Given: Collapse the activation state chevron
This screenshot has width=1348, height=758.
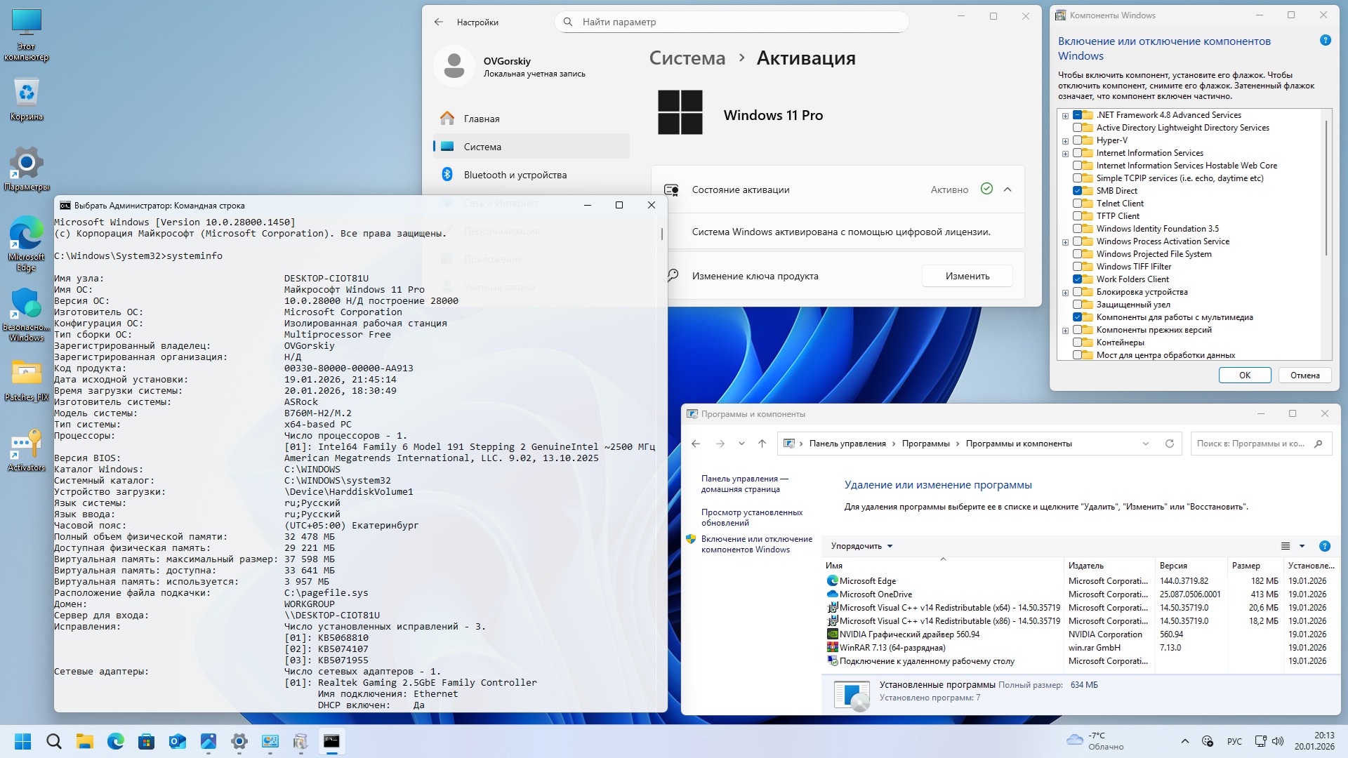Looking at the screenshot, I should click(x=1007, y=189).
